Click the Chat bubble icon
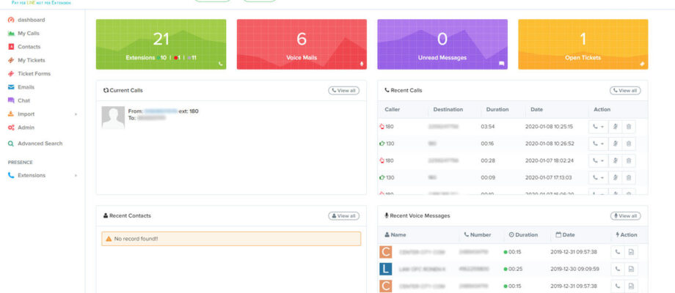The height and width of the screenshot is (293, 675). (x=11, y=100)
